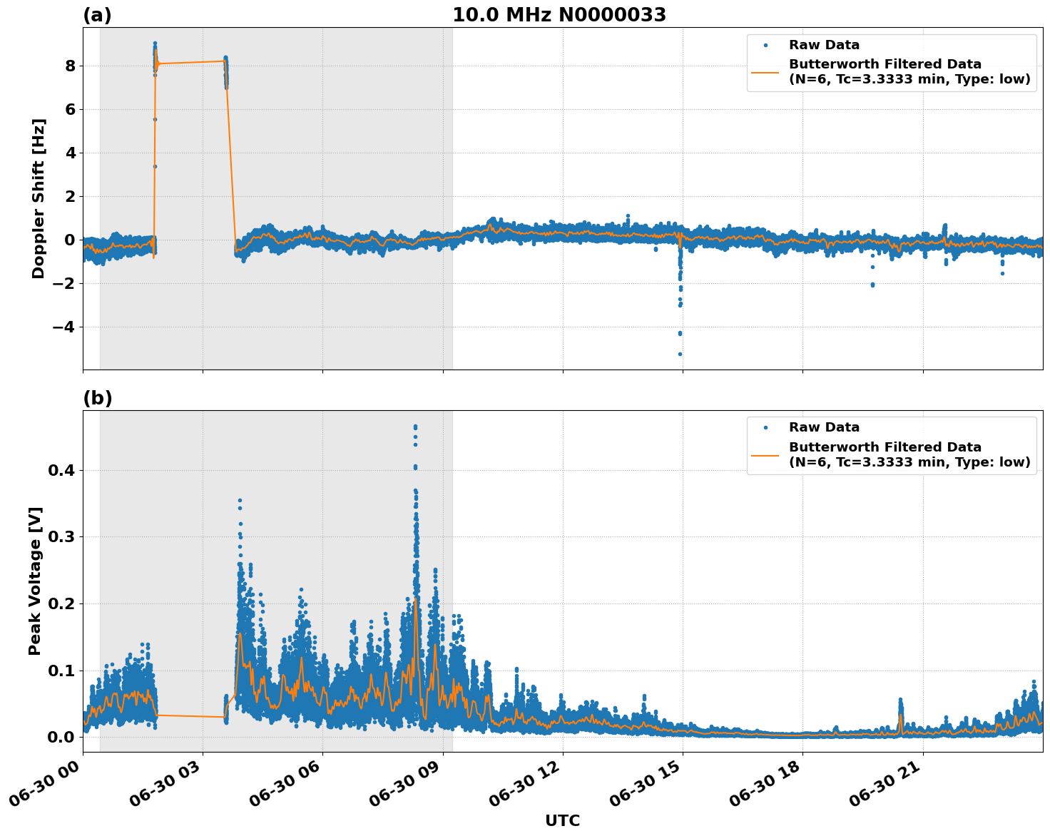1050x836 pixels.
Task: Click the panel label (b)
Action: (x=98, y=397)
